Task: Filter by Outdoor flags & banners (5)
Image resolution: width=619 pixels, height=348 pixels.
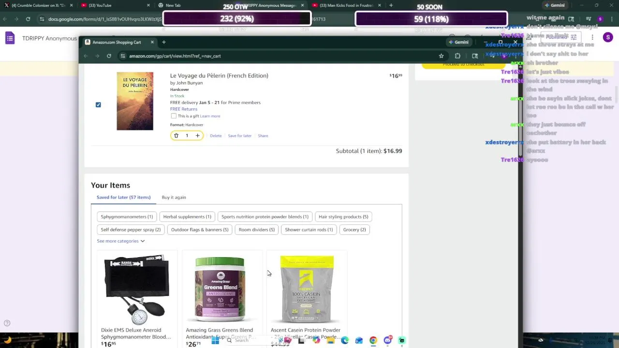Action: 200,230
